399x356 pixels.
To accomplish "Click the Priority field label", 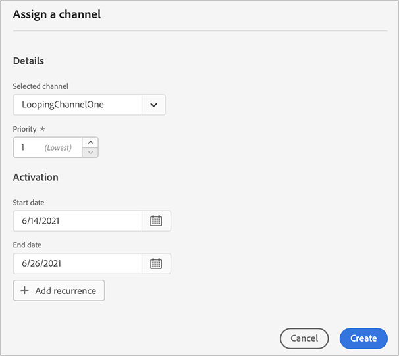I will (x=25, y=129).
